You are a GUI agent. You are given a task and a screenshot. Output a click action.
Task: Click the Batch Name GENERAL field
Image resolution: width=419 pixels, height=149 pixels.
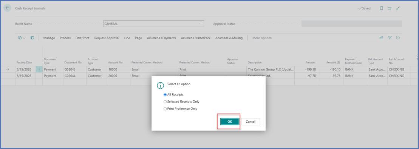coord(154,24)
